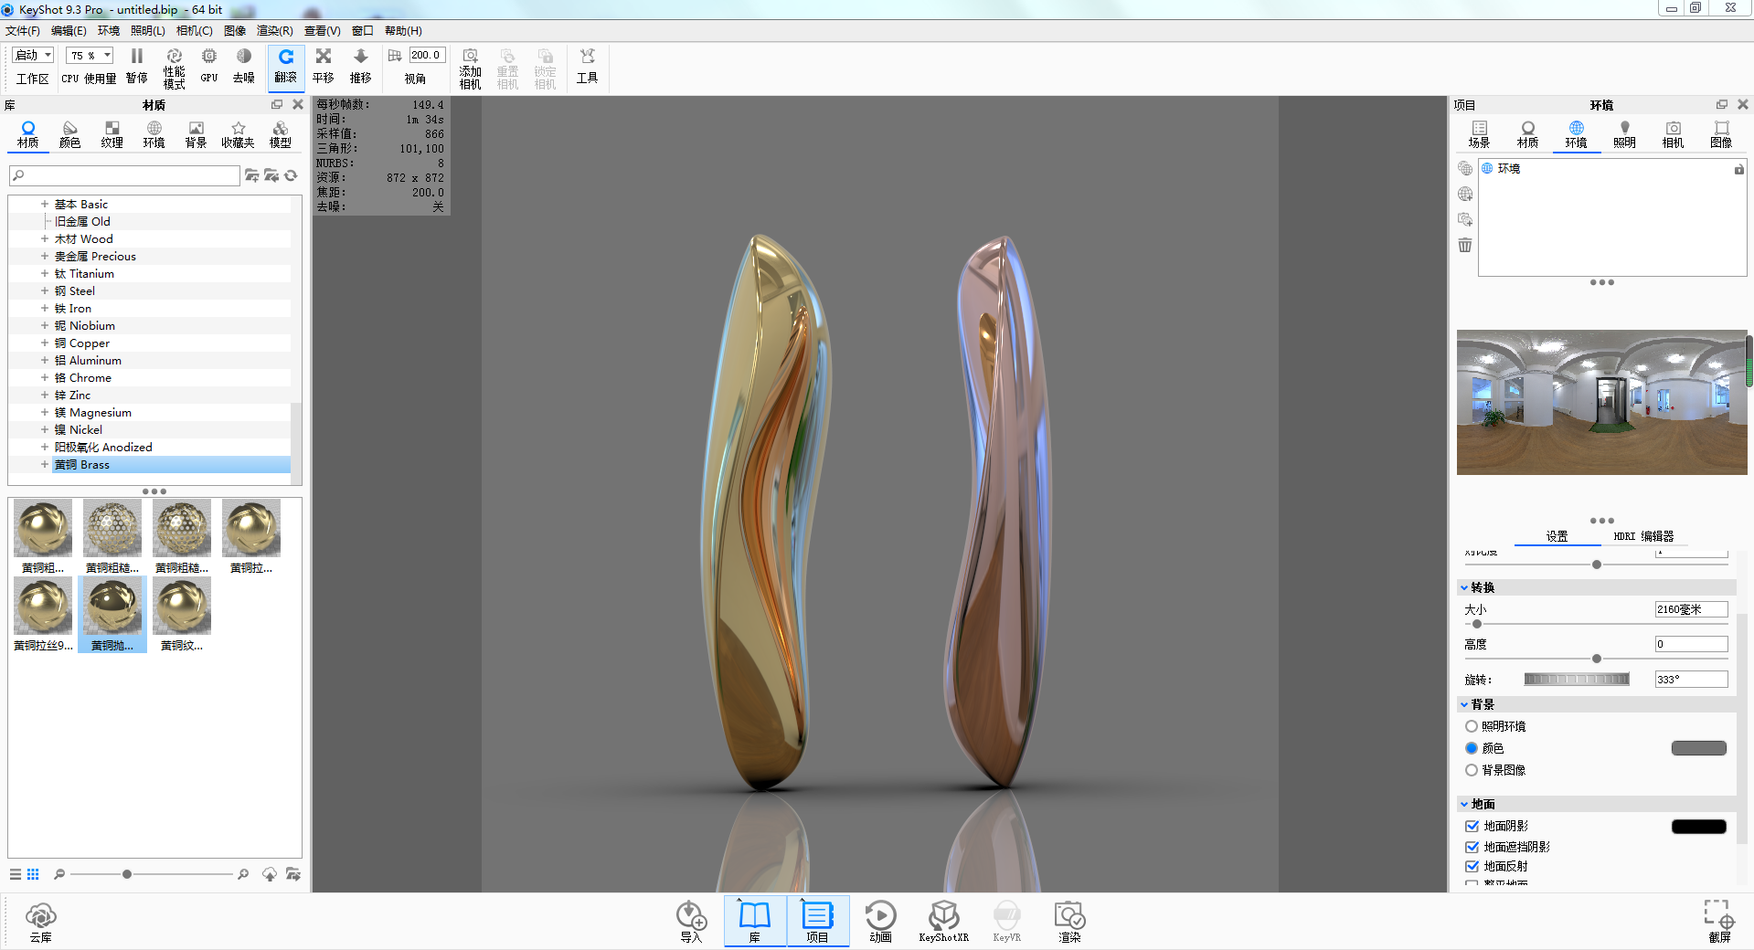Pause the real-time render (暂停)
1754x950 pixels.
point(136,67)
